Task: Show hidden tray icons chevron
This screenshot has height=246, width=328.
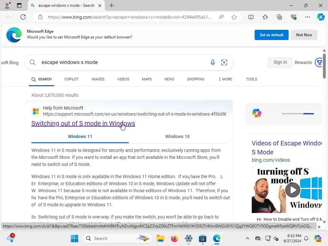Action: (x=248, y=238)
